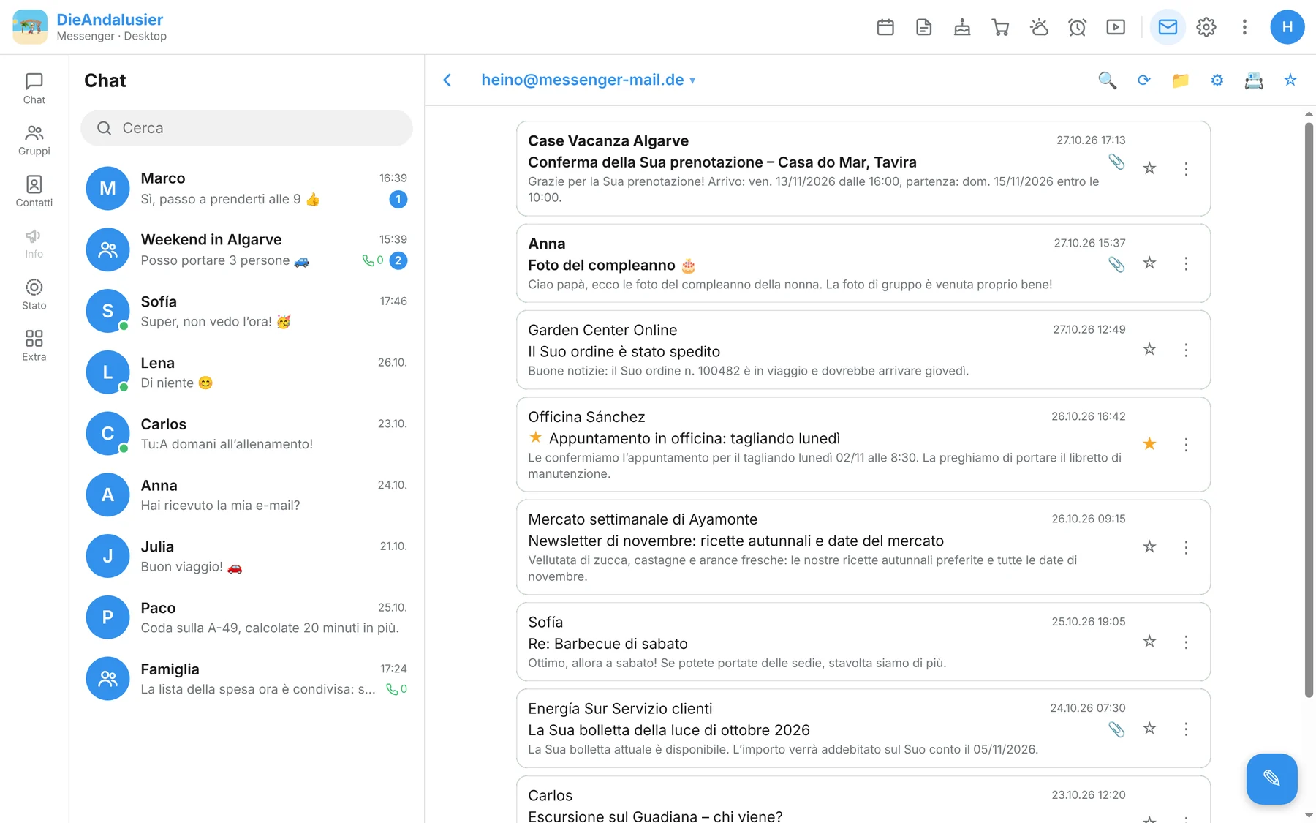The width and height of the screenshot is (1316, 823).
Task: Open the calendar icon in top toolbar
Action: pyautogui.click(x=885, y=27)
